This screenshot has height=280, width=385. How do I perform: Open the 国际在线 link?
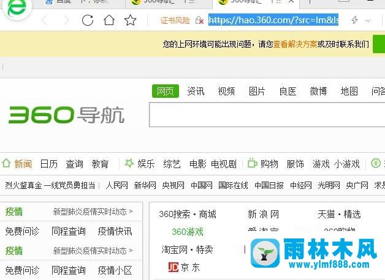coord(233,185)
